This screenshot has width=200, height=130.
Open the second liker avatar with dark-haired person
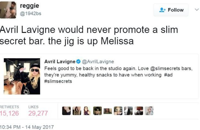[77, 111]
